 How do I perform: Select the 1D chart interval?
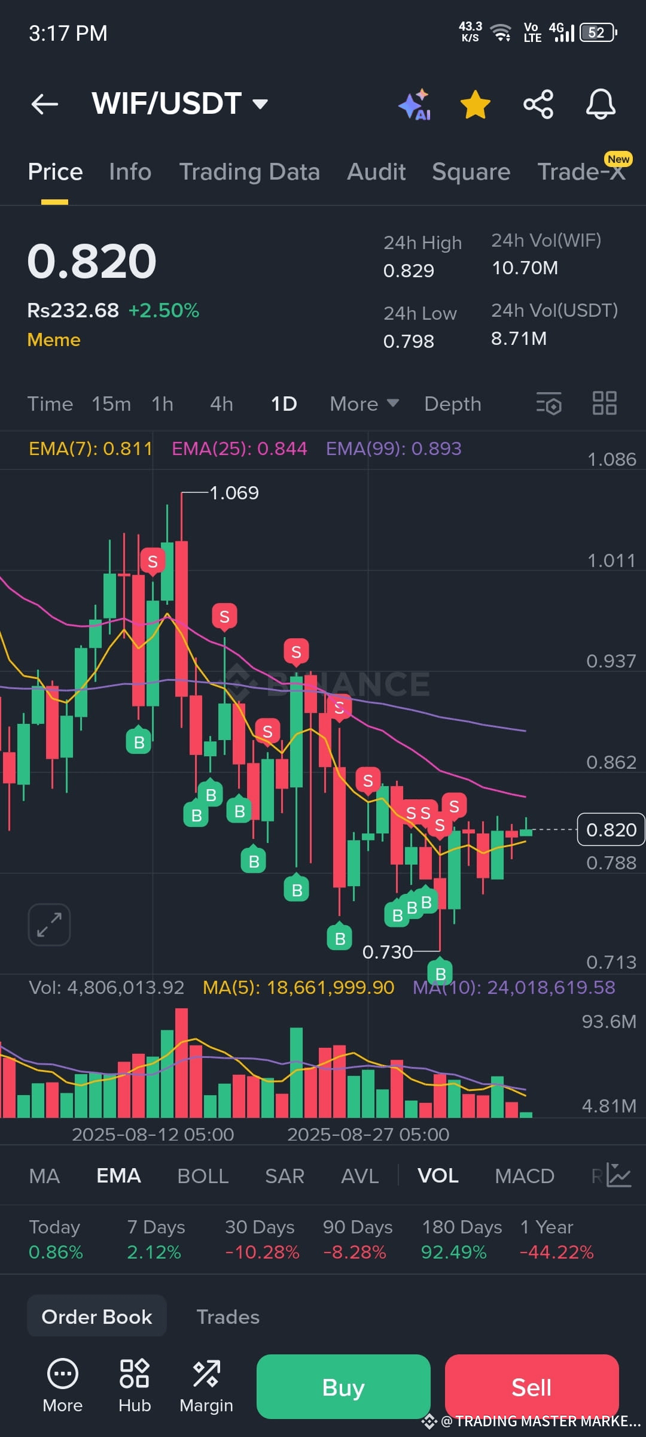284,404
